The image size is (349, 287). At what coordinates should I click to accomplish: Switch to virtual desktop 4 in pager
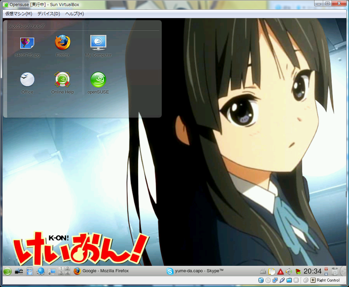67,273
